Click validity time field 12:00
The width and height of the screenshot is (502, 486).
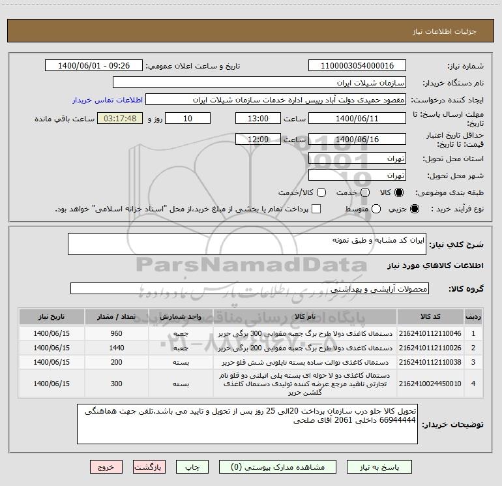tap(258, 139)
